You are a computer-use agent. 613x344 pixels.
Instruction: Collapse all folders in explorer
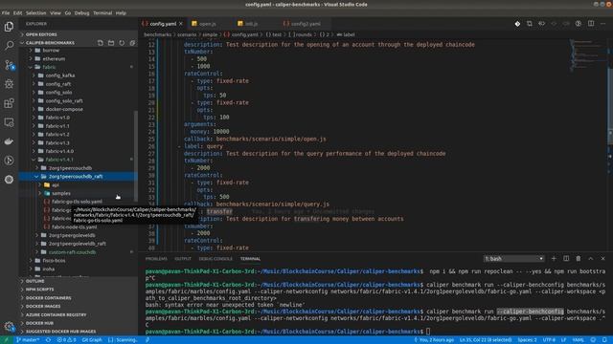[x=132, y=42]
